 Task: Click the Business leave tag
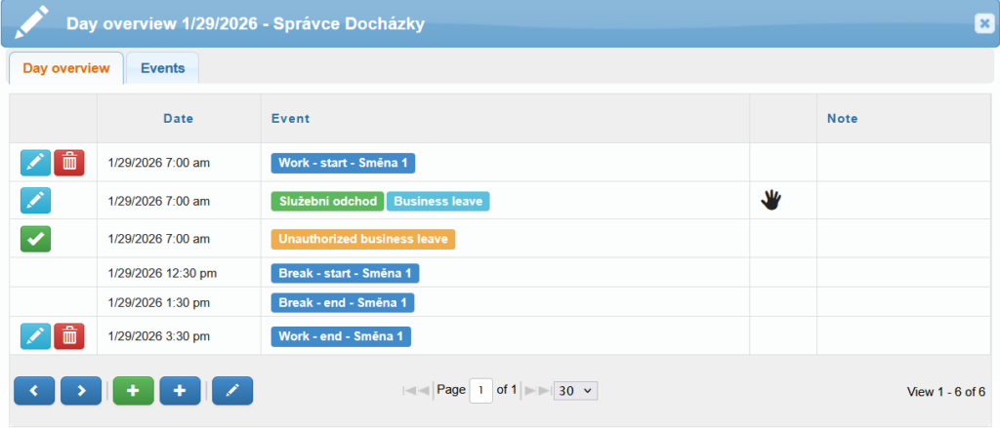pos(437,201)
